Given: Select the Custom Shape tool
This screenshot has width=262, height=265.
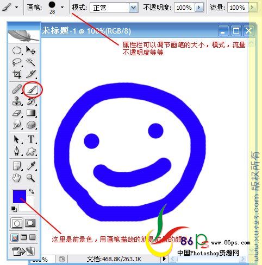Looking at the screenshot, I should 31,151.
